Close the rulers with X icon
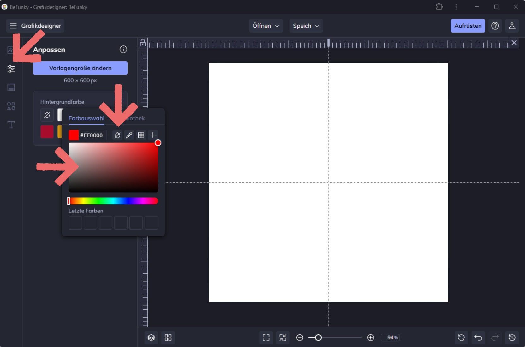 tap(514, 43)
